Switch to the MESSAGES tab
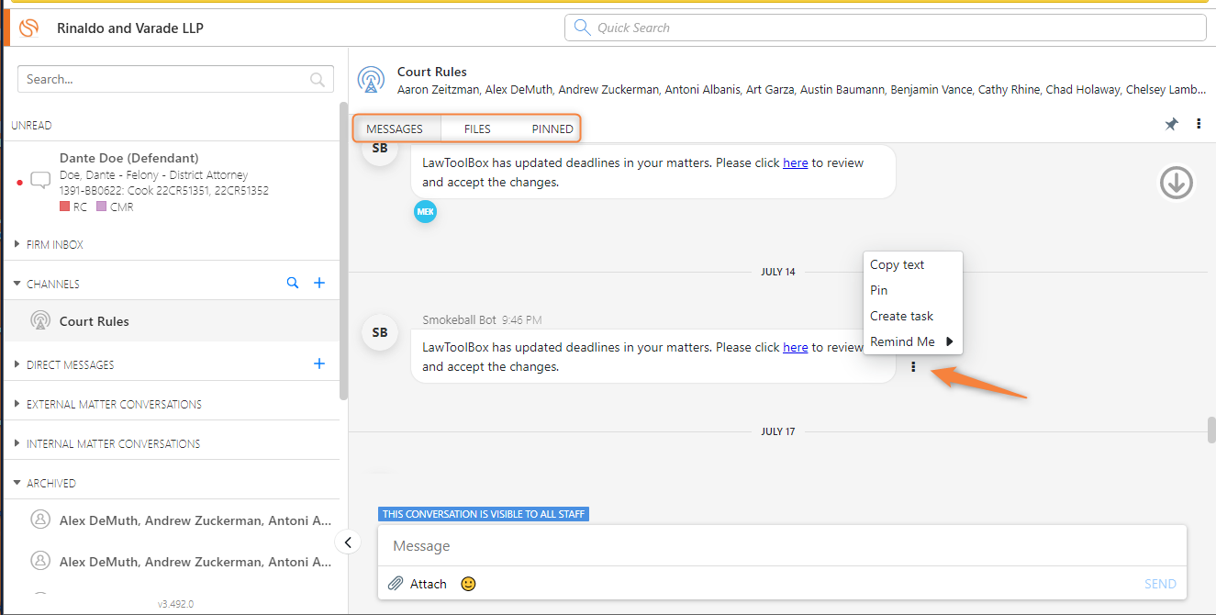 tap(395, 129)
